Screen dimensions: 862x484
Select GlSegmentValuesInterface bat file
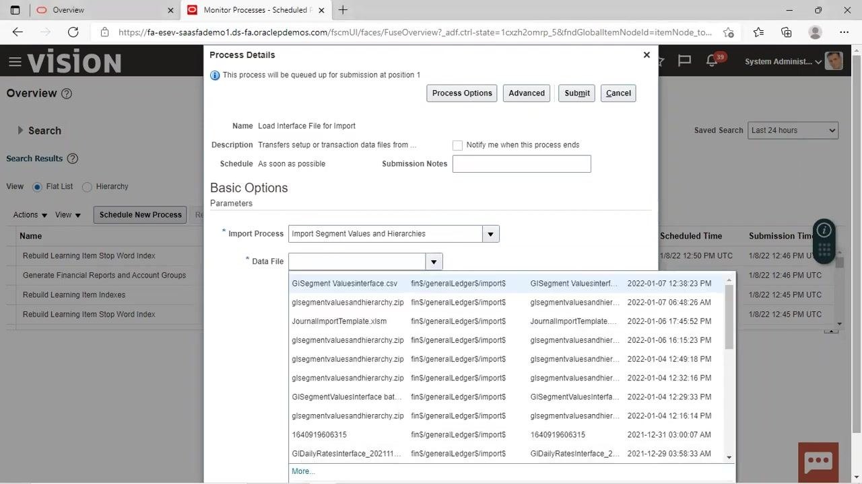tap(506, 397)
